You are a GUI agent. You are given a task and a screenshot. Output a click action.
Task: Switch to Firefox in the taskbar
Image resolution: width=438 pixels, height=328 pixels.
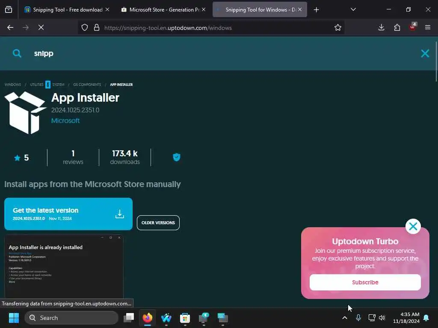coord(148,318)
